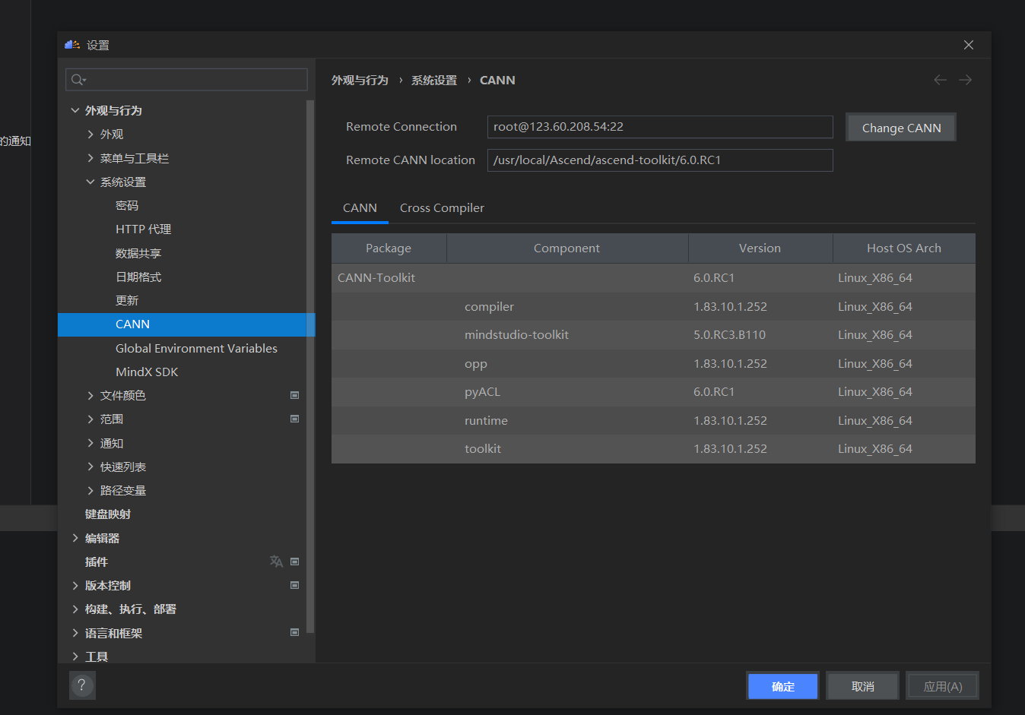The height and width of the screenshot is (715, 1025).
Task: Expand the 通知 node
Action: click(90, 443)
